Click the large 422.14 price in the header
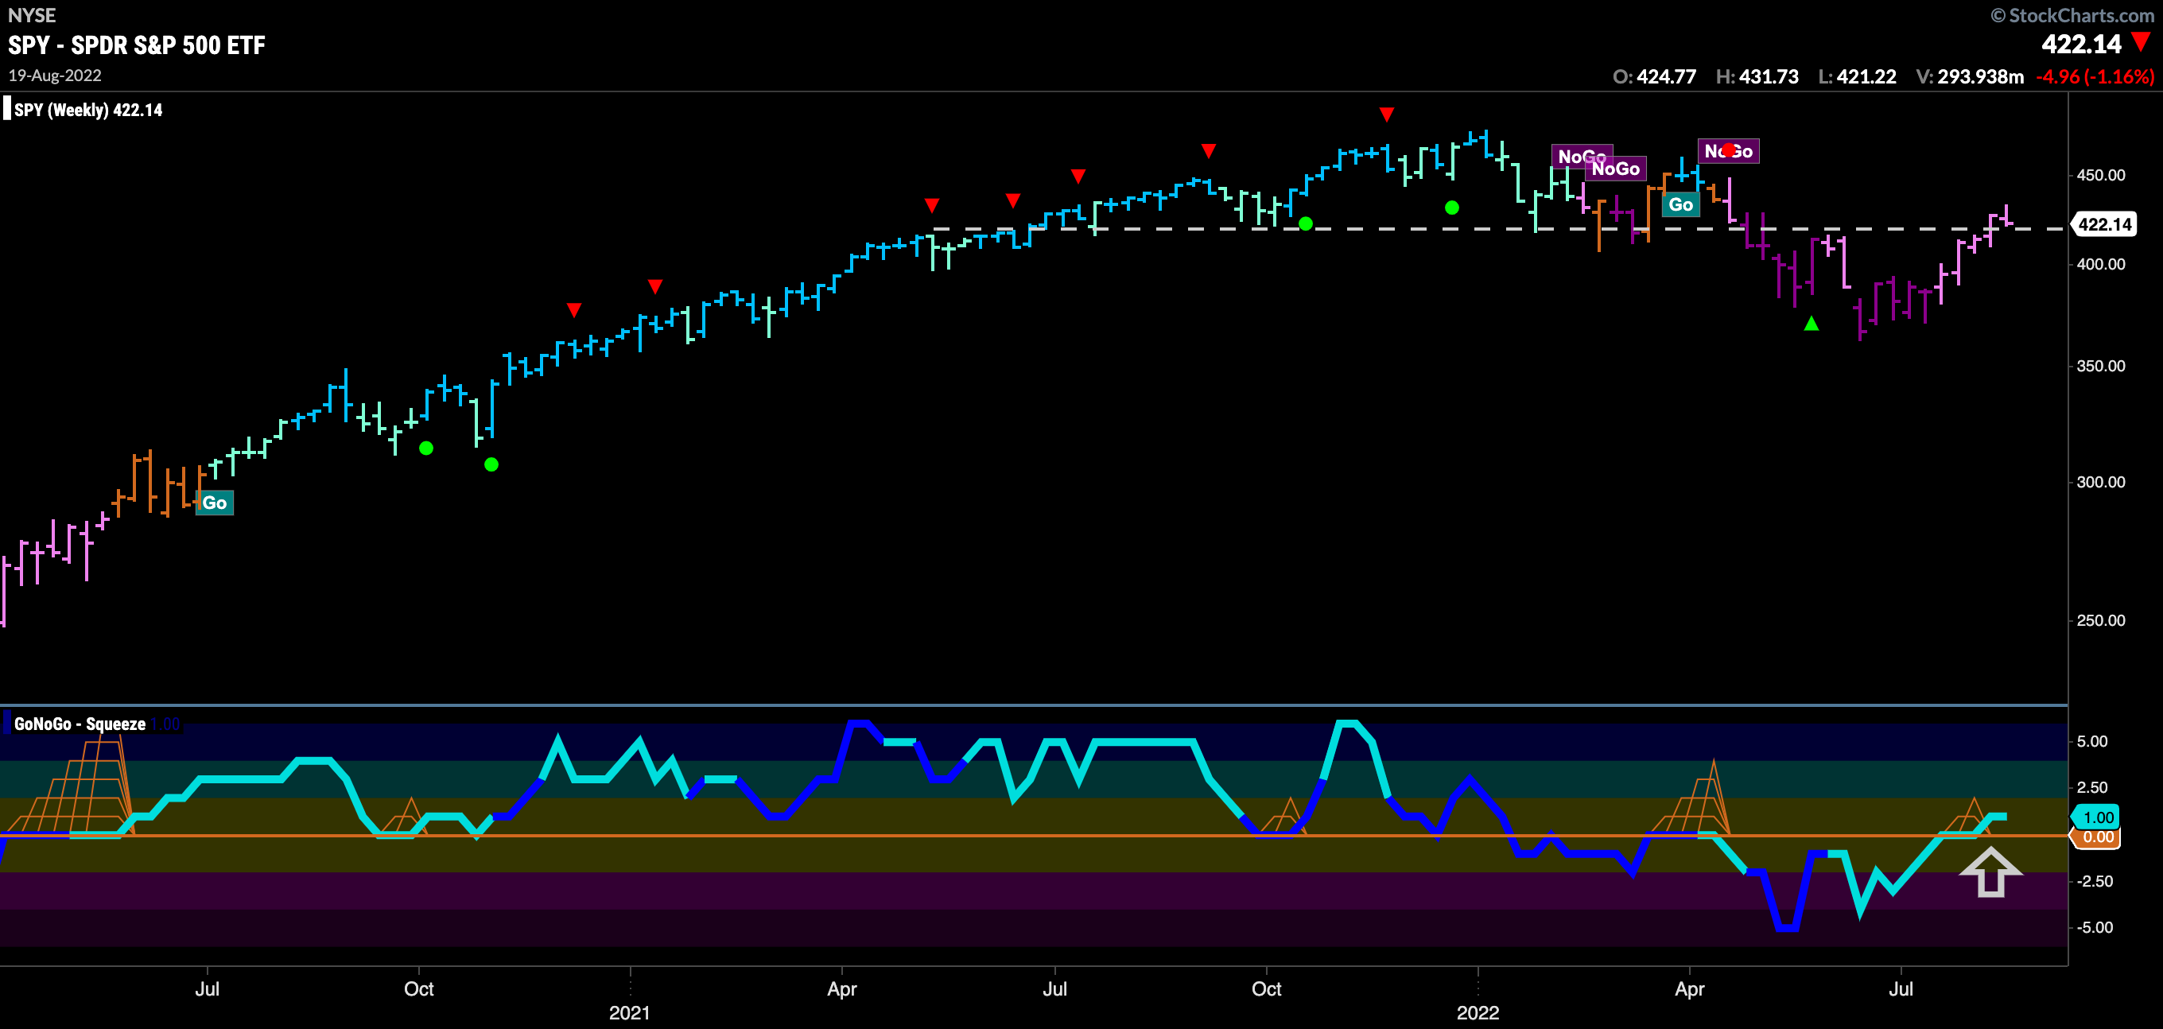 point(2082,44)
